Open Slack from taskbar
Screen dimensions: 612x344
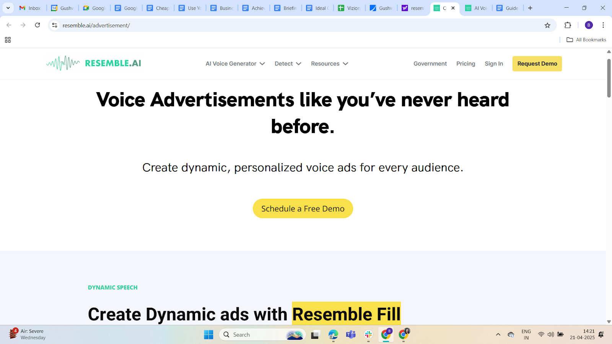tap(368, 335)
